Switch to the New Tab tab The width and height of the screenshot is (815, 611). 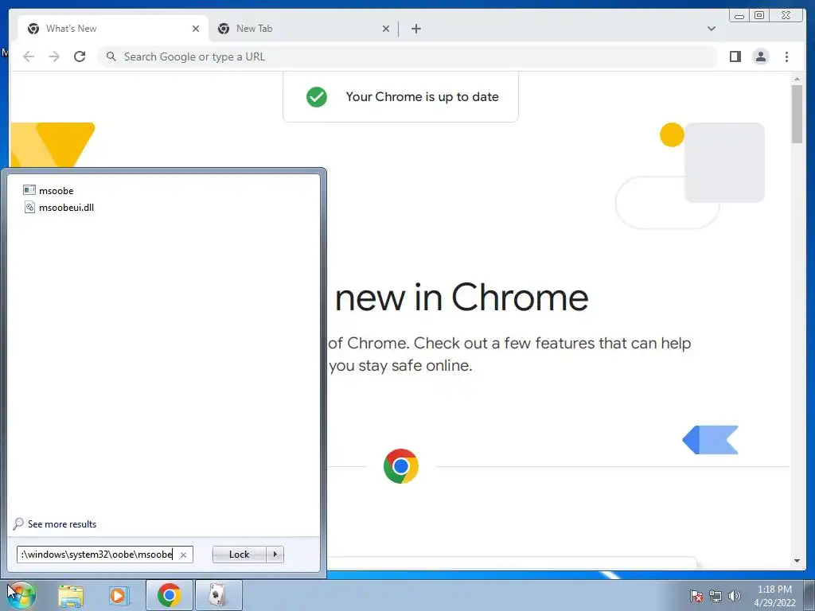pyautogui.click(x=303, y=29)
